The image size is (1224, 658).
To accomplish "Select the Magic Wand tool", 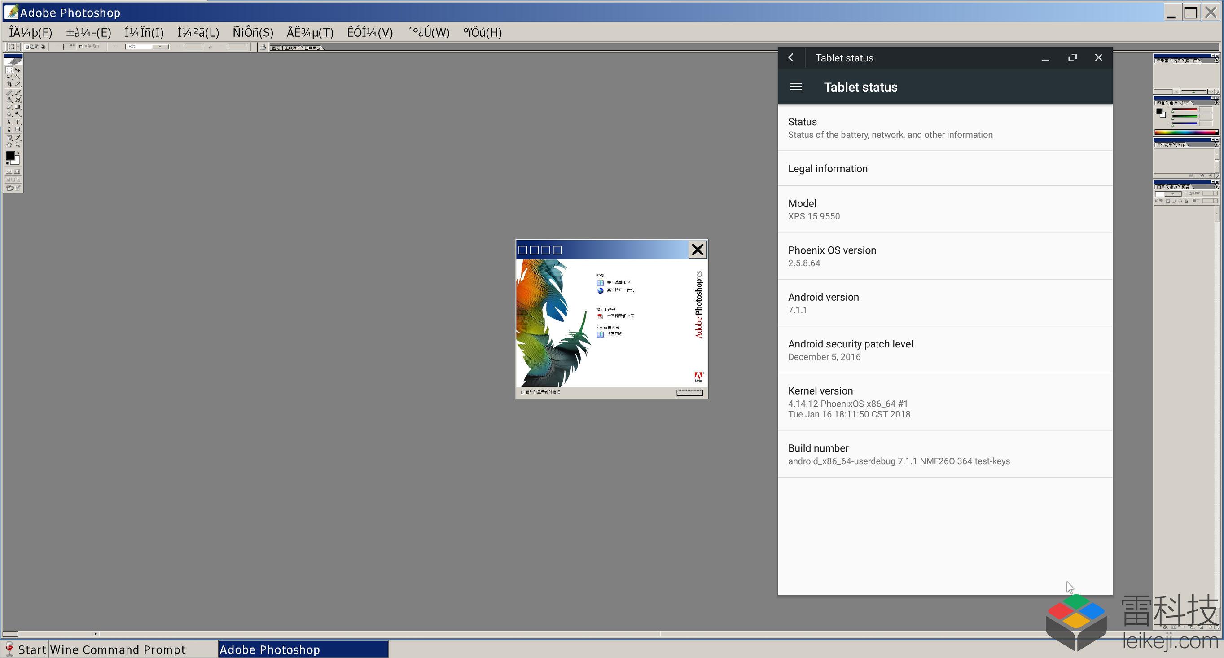I will pos(18,76).
